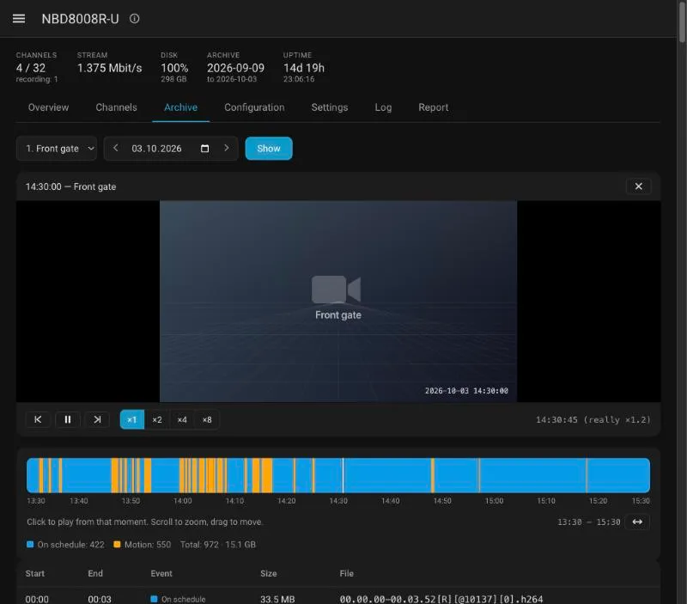Select ×4 playback speed
The image size is (687, 604).
182,419
